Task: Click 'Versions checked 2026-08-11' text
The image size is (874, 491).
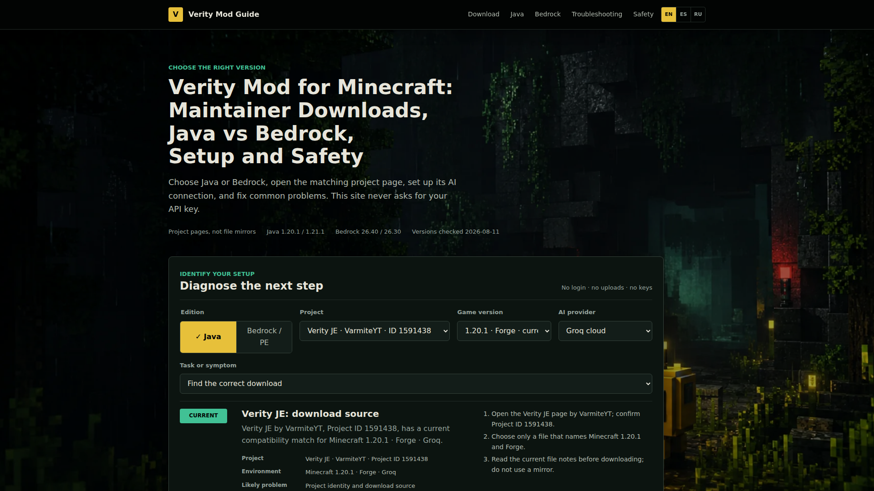Action: coord(455,232)
